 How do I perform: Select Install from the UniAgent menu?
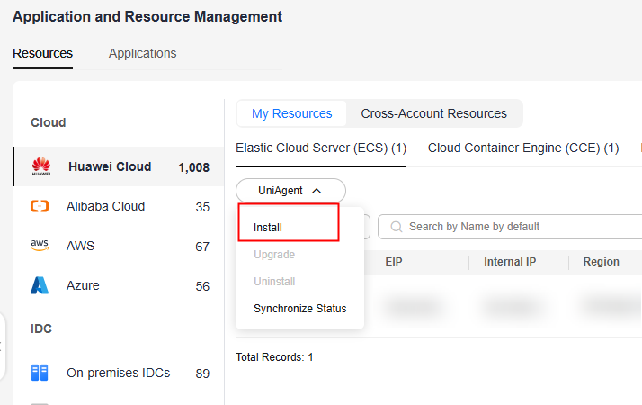tap(268, 228)
